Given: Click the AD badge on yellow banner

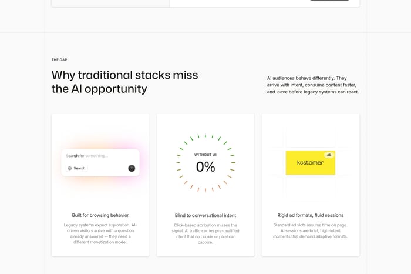Looking at the screenshot, I should (329, 155).
